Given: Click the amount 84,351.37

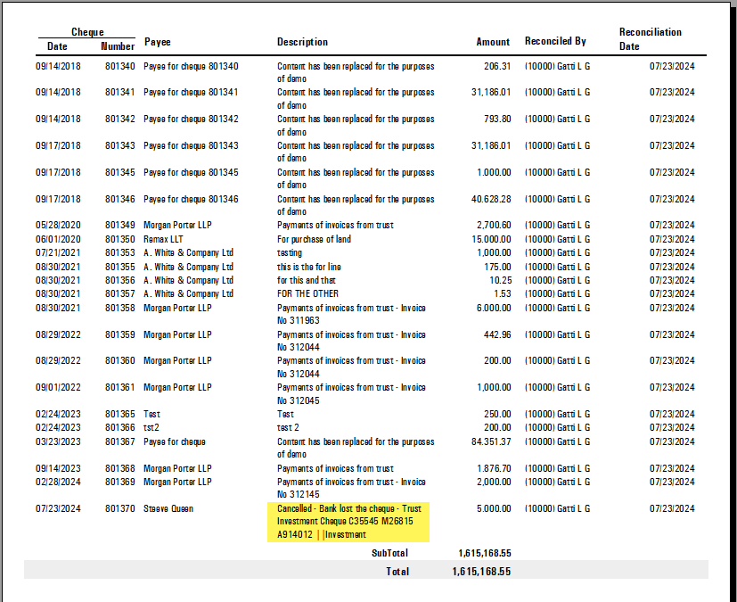Looking at the screenshot, I should [491, 441].
